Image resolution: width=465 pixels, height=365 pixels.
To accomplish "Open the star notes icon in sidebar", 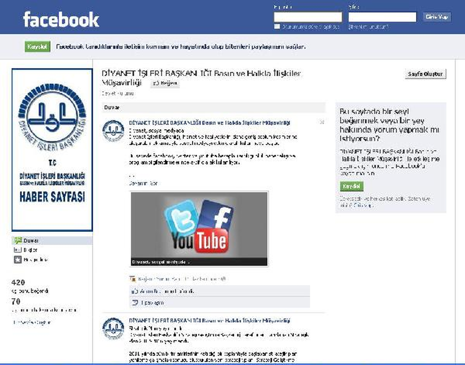I will (x=18, y=260).
